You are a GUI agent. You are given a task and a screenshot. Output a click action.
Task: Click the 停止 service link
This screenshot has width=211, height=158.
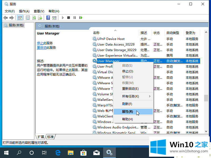coord(40,43)
